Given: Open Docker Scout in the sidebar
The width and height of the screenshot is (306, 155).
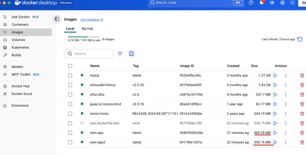Looking at the screenshot, I should tap(26, 94).
